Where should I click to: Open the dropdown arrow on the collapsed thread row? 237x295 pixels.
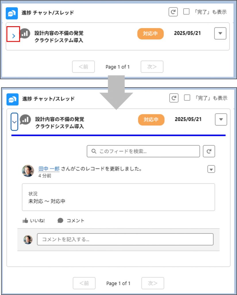click(x=220, y=33)
